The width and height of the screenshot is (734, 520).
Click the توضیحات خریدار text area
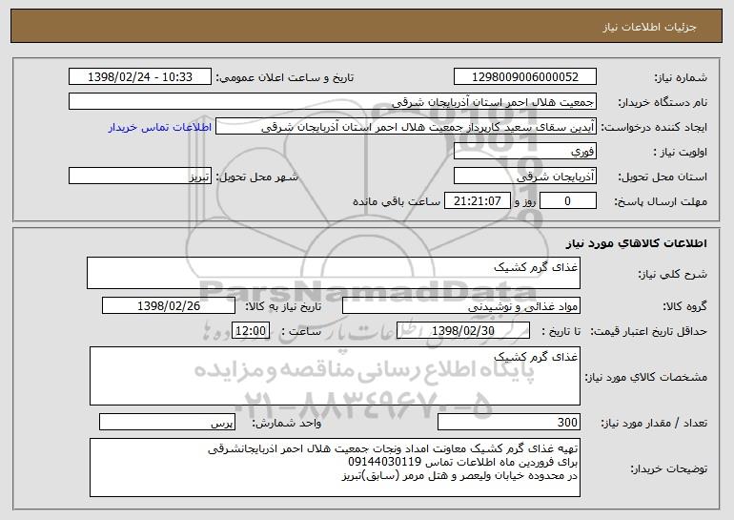point(335,468)
